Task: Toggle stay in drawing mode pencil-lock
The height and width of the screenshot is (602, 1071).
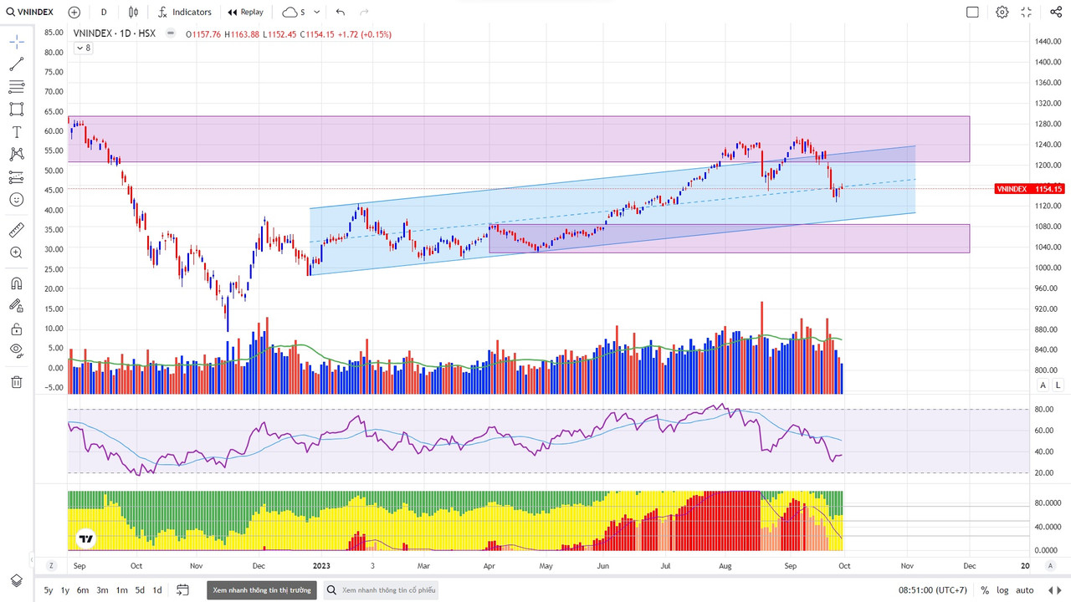Action: pyautogui.click(x=17, y=306)
